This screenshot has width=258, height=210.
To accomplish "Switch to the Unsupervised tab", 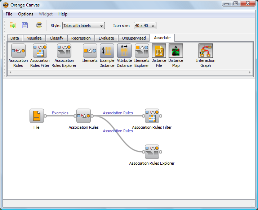I will 134,38.
